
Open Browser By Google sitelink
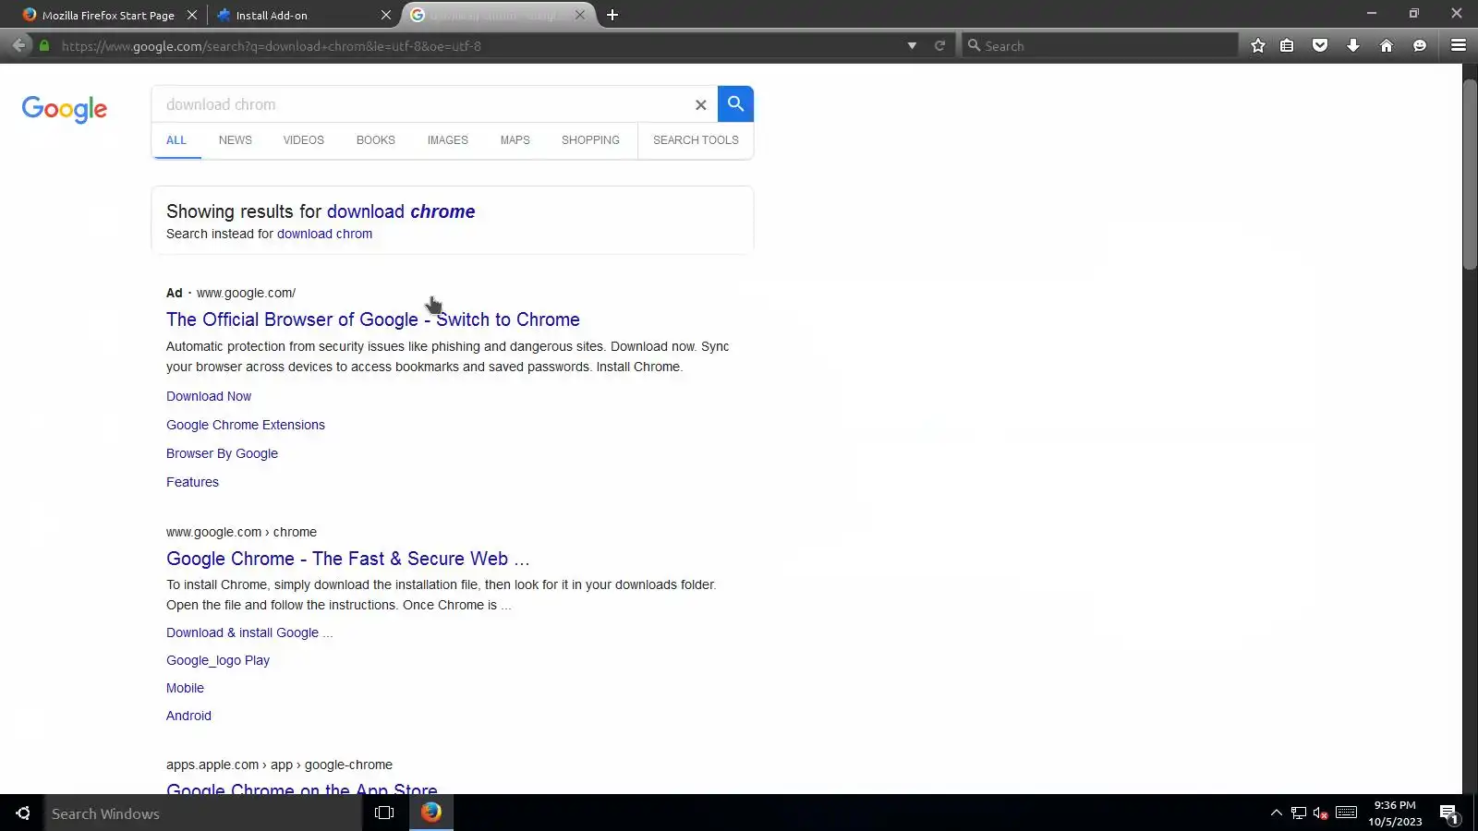click(x=222, y=453)
